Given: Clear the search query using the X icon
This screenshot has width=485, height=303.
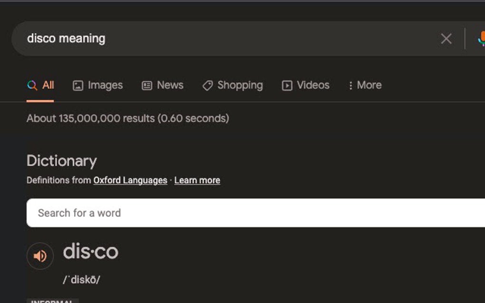Looking at the screenshot, I should click(x=446, y=39).
